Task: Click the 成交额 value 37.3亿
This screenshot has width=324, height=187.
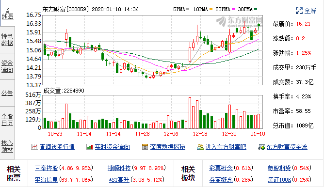Action: click(305, 82)
